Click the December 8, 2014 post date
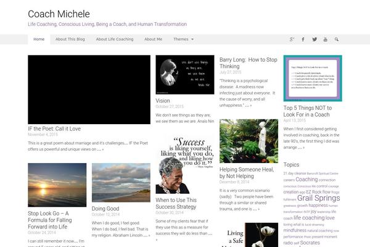 click(234, 182)
